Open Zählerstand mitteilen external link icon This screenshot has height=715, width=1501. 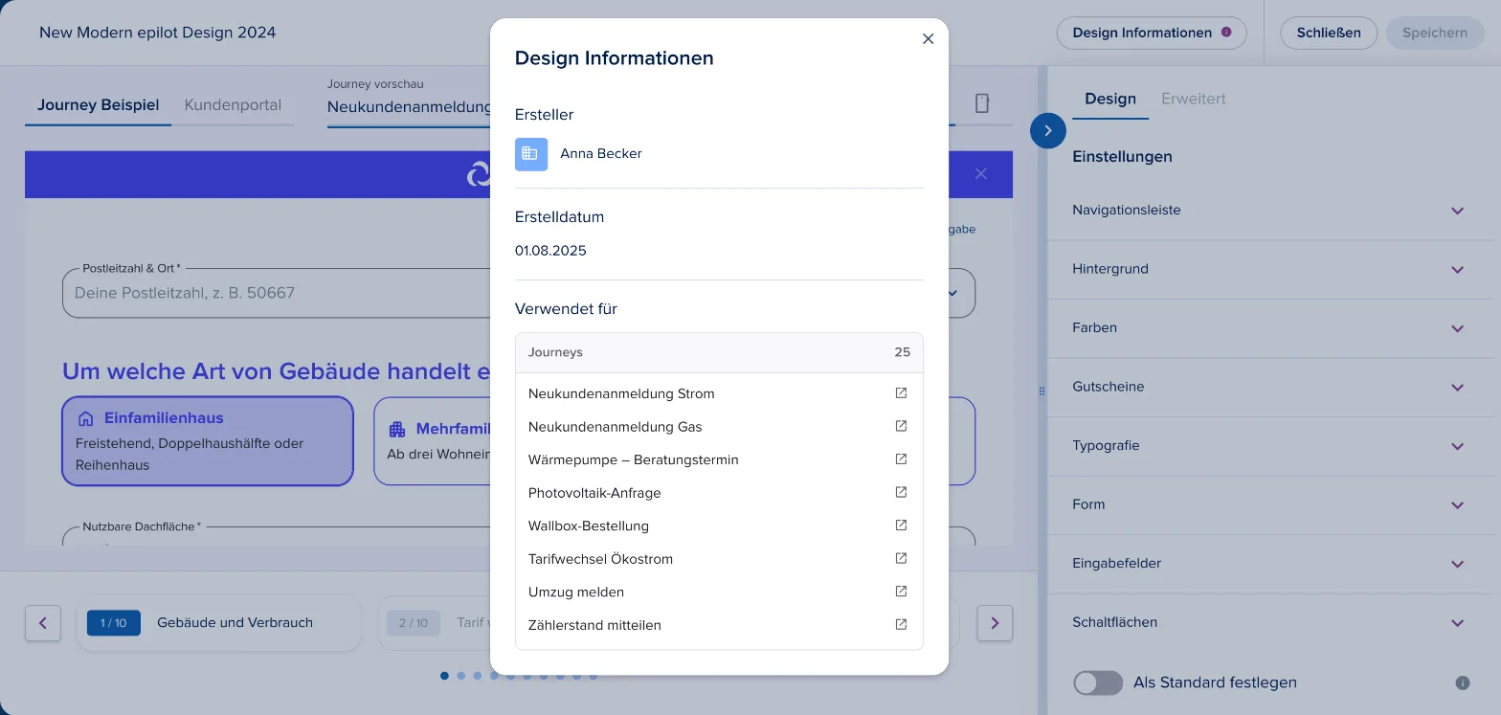click(901, 624)
